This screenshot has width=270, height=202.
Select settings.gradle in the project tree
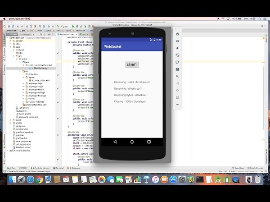[22, 144]
